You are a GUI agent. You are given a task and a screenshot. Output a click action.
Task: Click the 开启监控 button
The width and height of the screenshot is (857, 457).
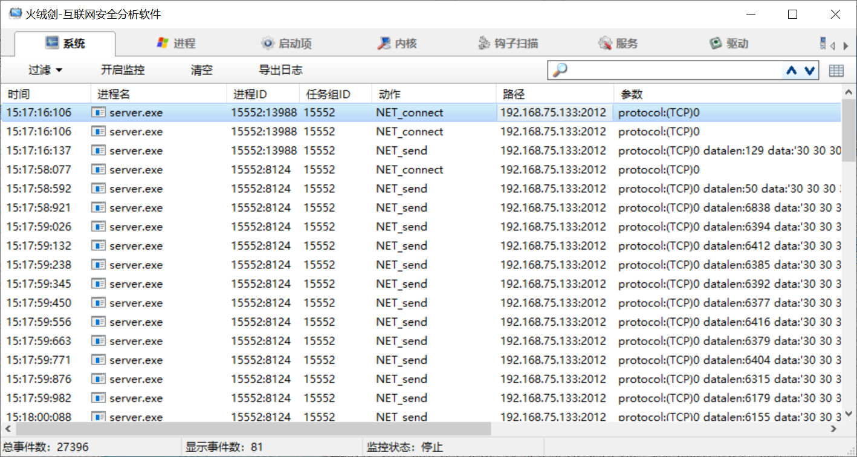click(123, 70)
